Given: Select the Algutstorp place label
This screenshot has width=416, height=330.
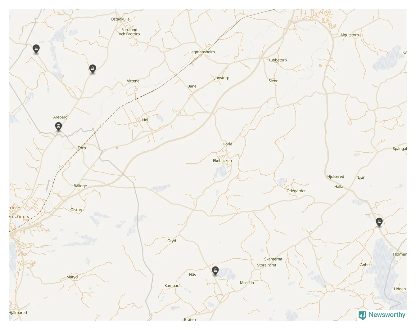Looking at the screenshot, I should click(x=350, y=35).
